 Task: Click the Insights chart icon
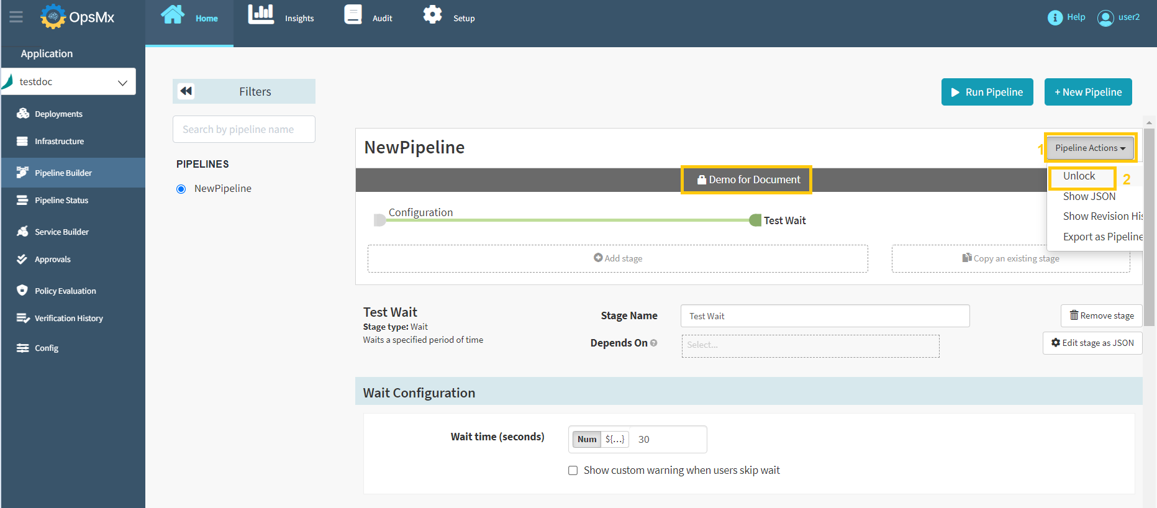(261, 15)
